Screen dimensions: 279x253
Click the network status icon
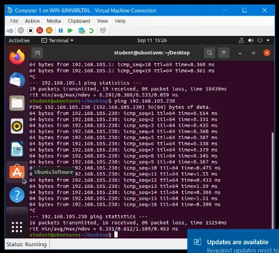(241, 40)
